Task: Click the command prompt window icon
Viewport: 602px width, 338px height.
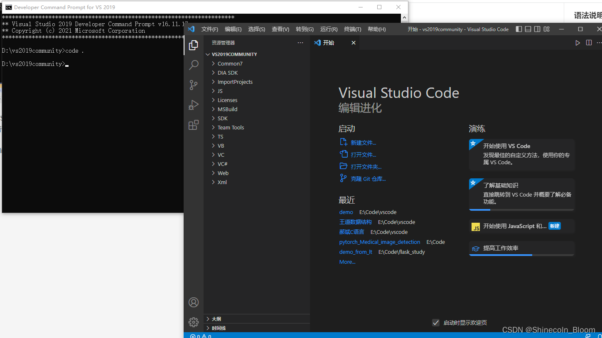Action: pos(8,7)
